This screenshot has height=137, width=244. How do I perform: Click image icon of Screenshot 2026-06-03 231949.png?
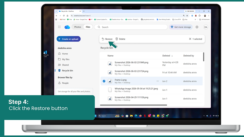tap(110, 64)
